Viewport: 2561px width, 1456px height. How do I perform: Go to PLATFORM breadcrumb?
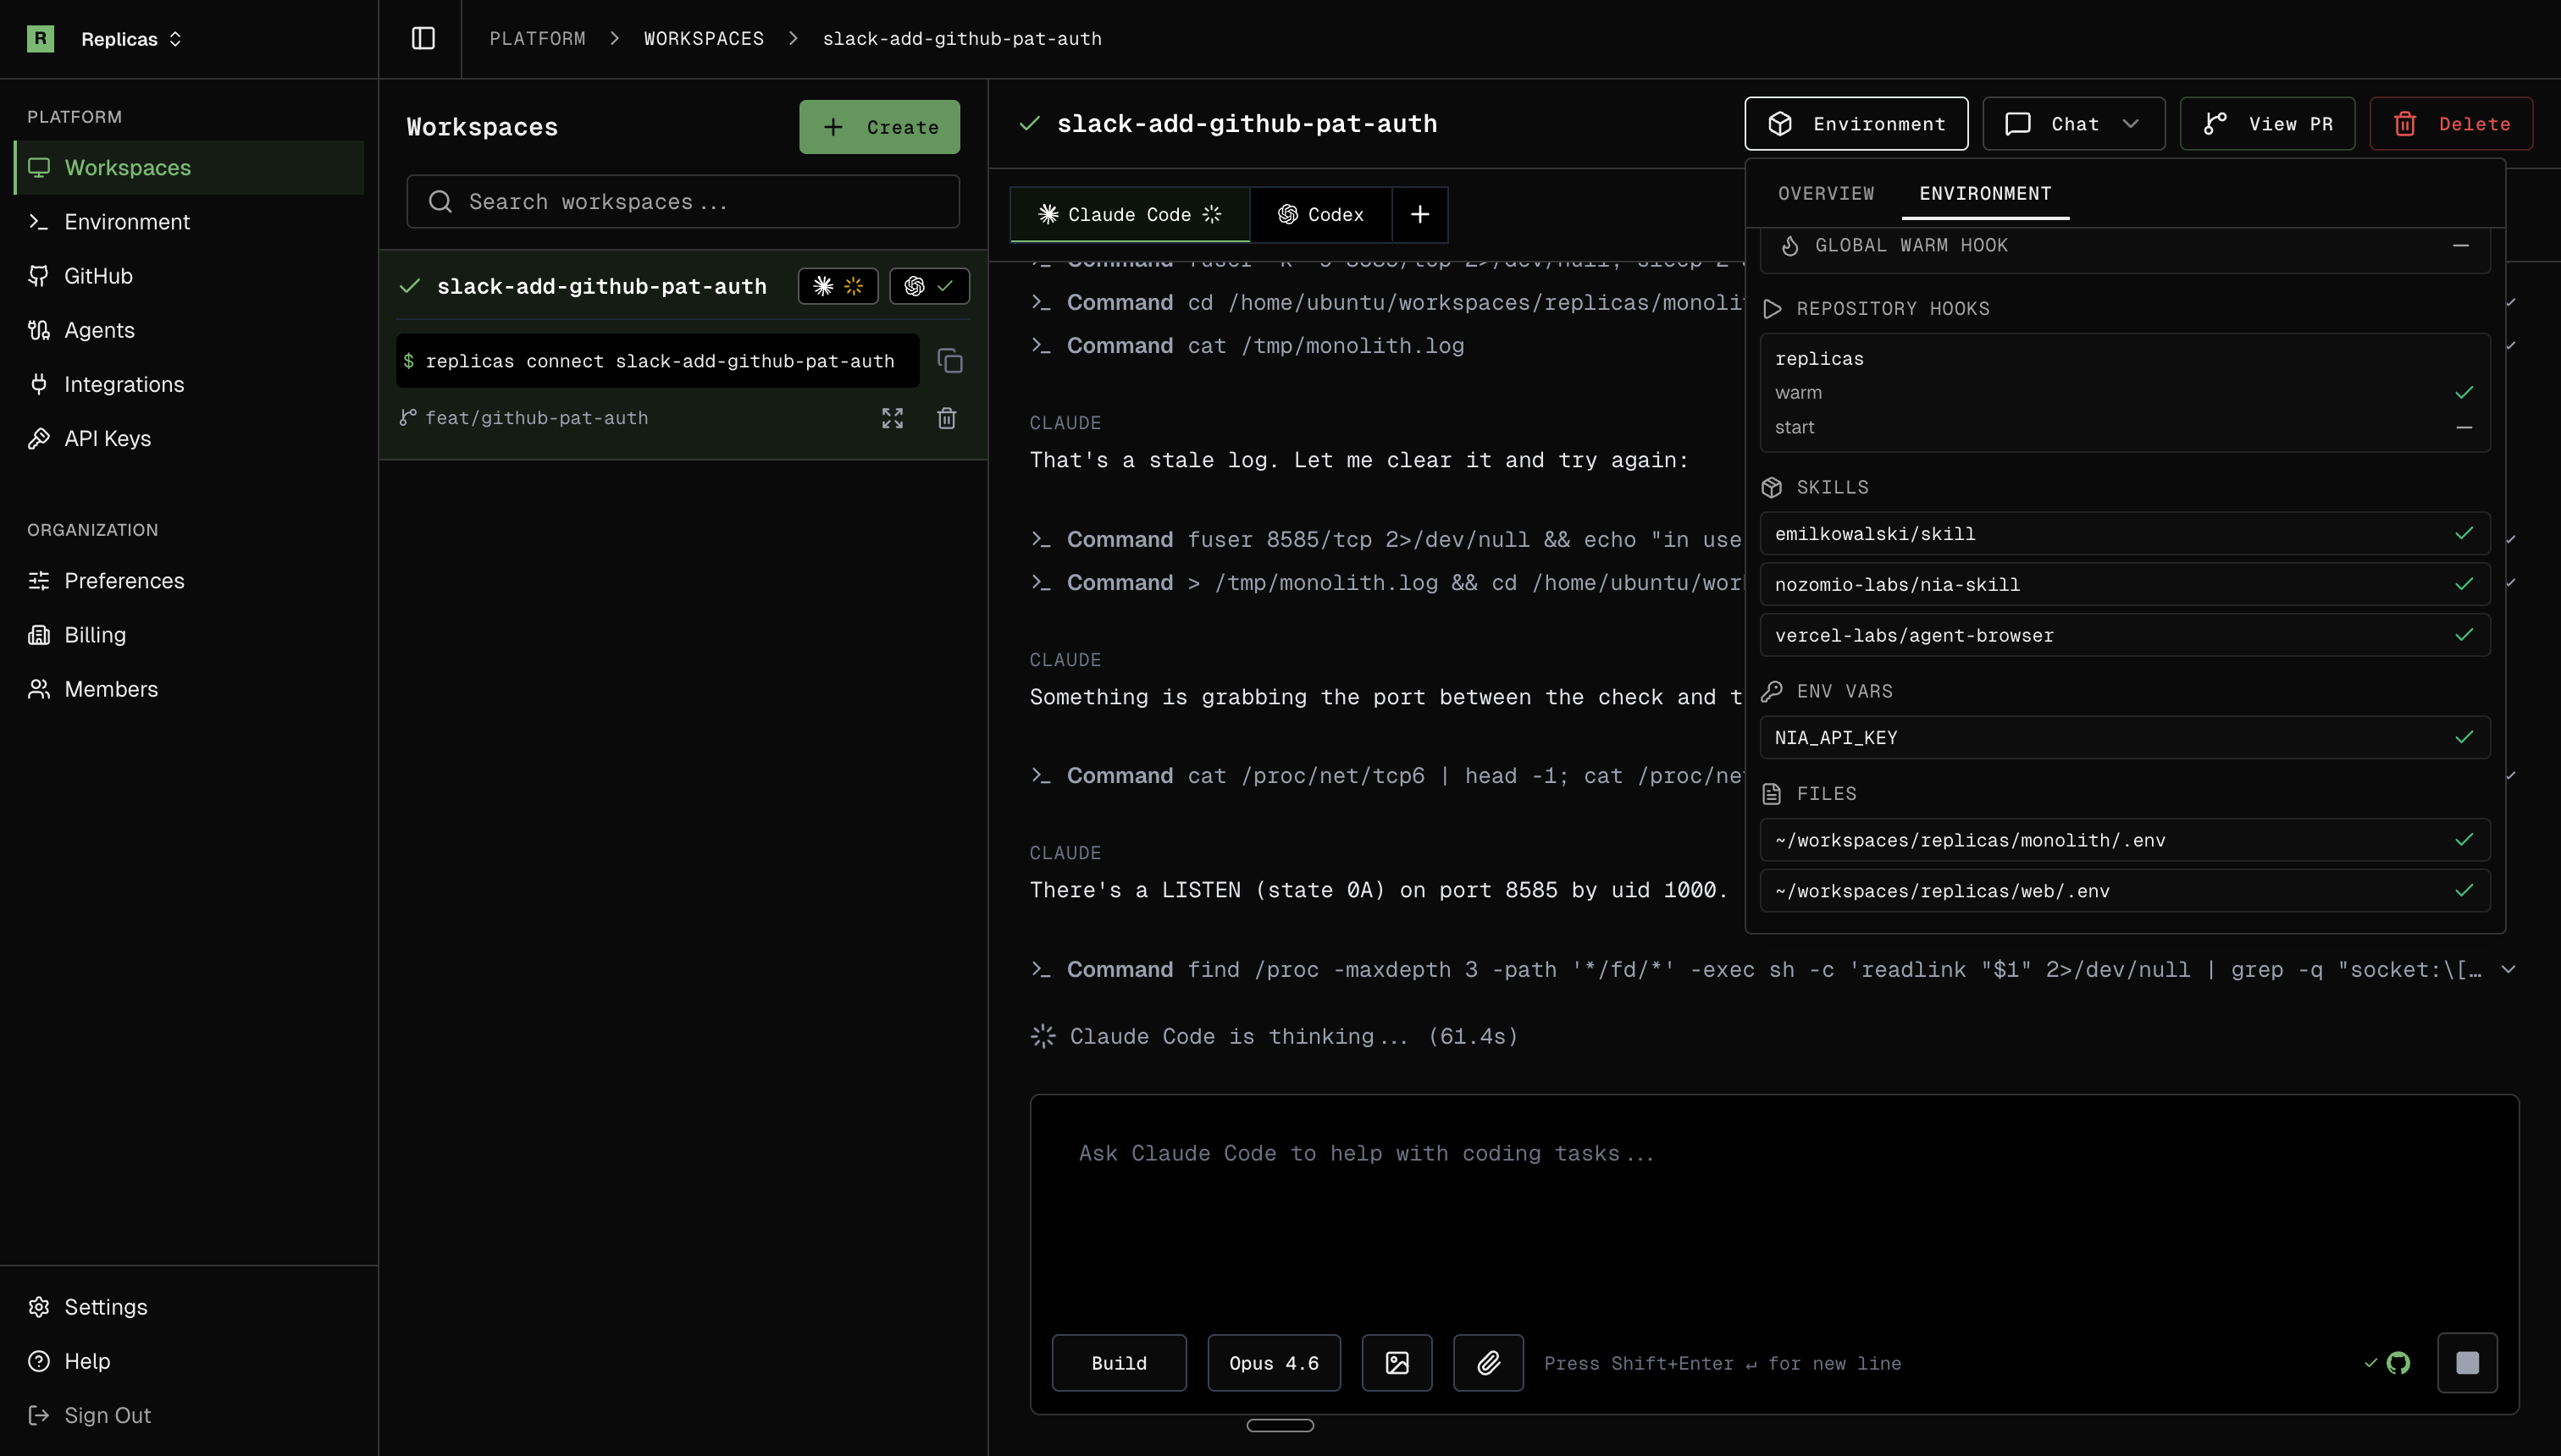537,38
